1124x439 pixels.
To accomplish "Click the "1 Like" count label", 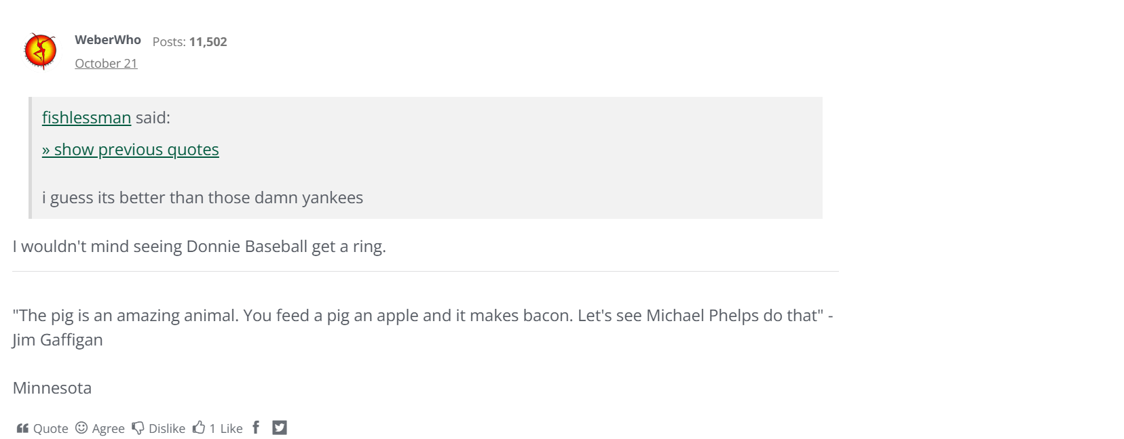I will pos(226,428).
